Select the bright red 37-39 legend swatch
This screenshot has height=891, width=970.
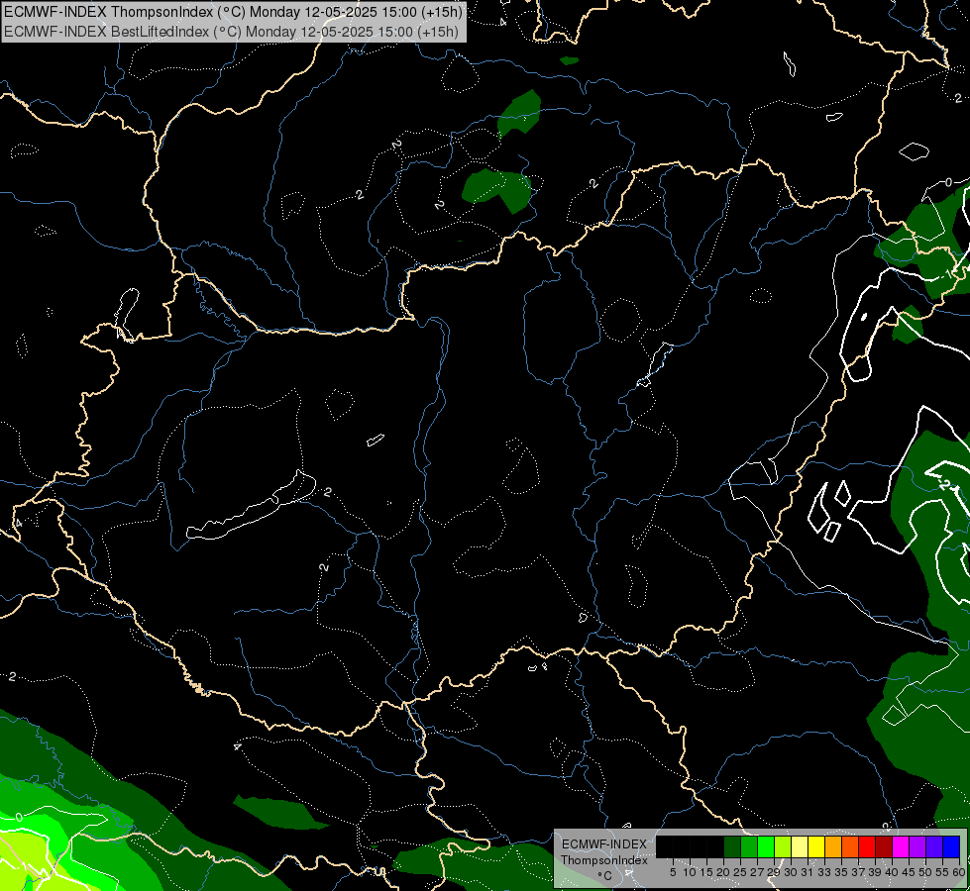point(867,846)
